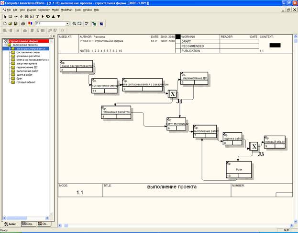Screen dimensions: 298x233
Task: Select 'выполнение проекта' in the tree
Action: [x=25, y=45]
